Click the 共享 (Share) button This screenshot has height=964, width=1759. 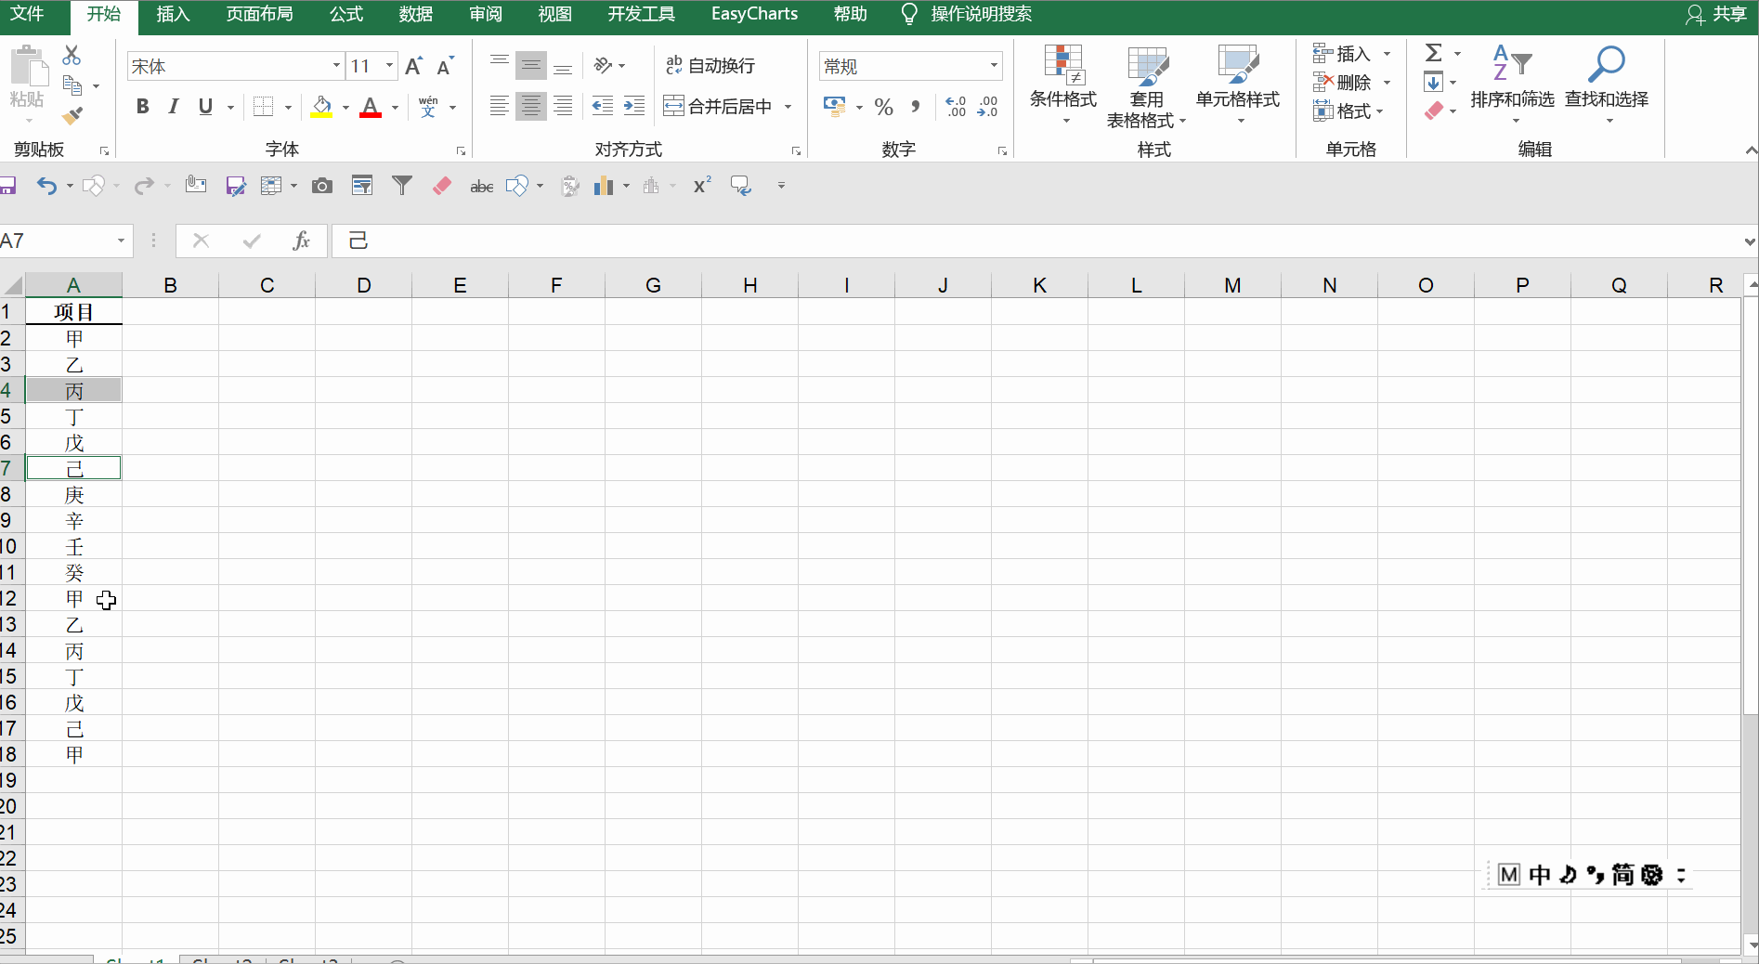point(1716,14)
